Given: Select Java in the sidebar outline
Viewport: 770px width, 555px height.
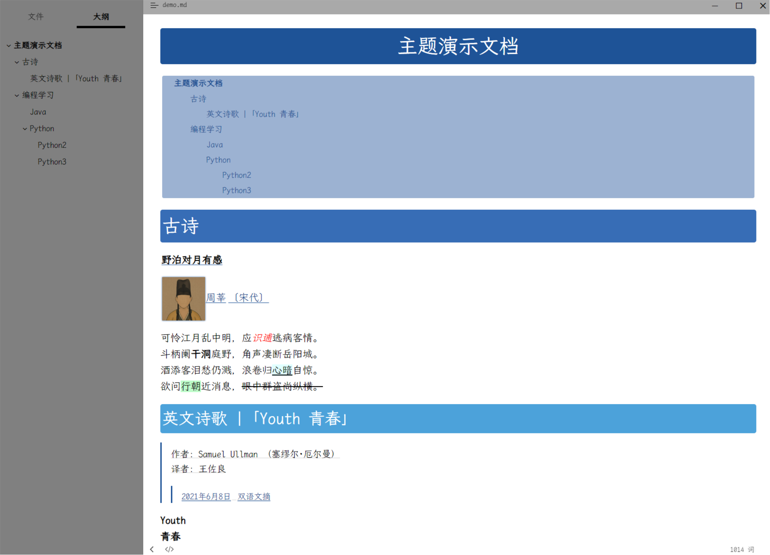Looking at the screenshot, I should [x=38, y=112].
